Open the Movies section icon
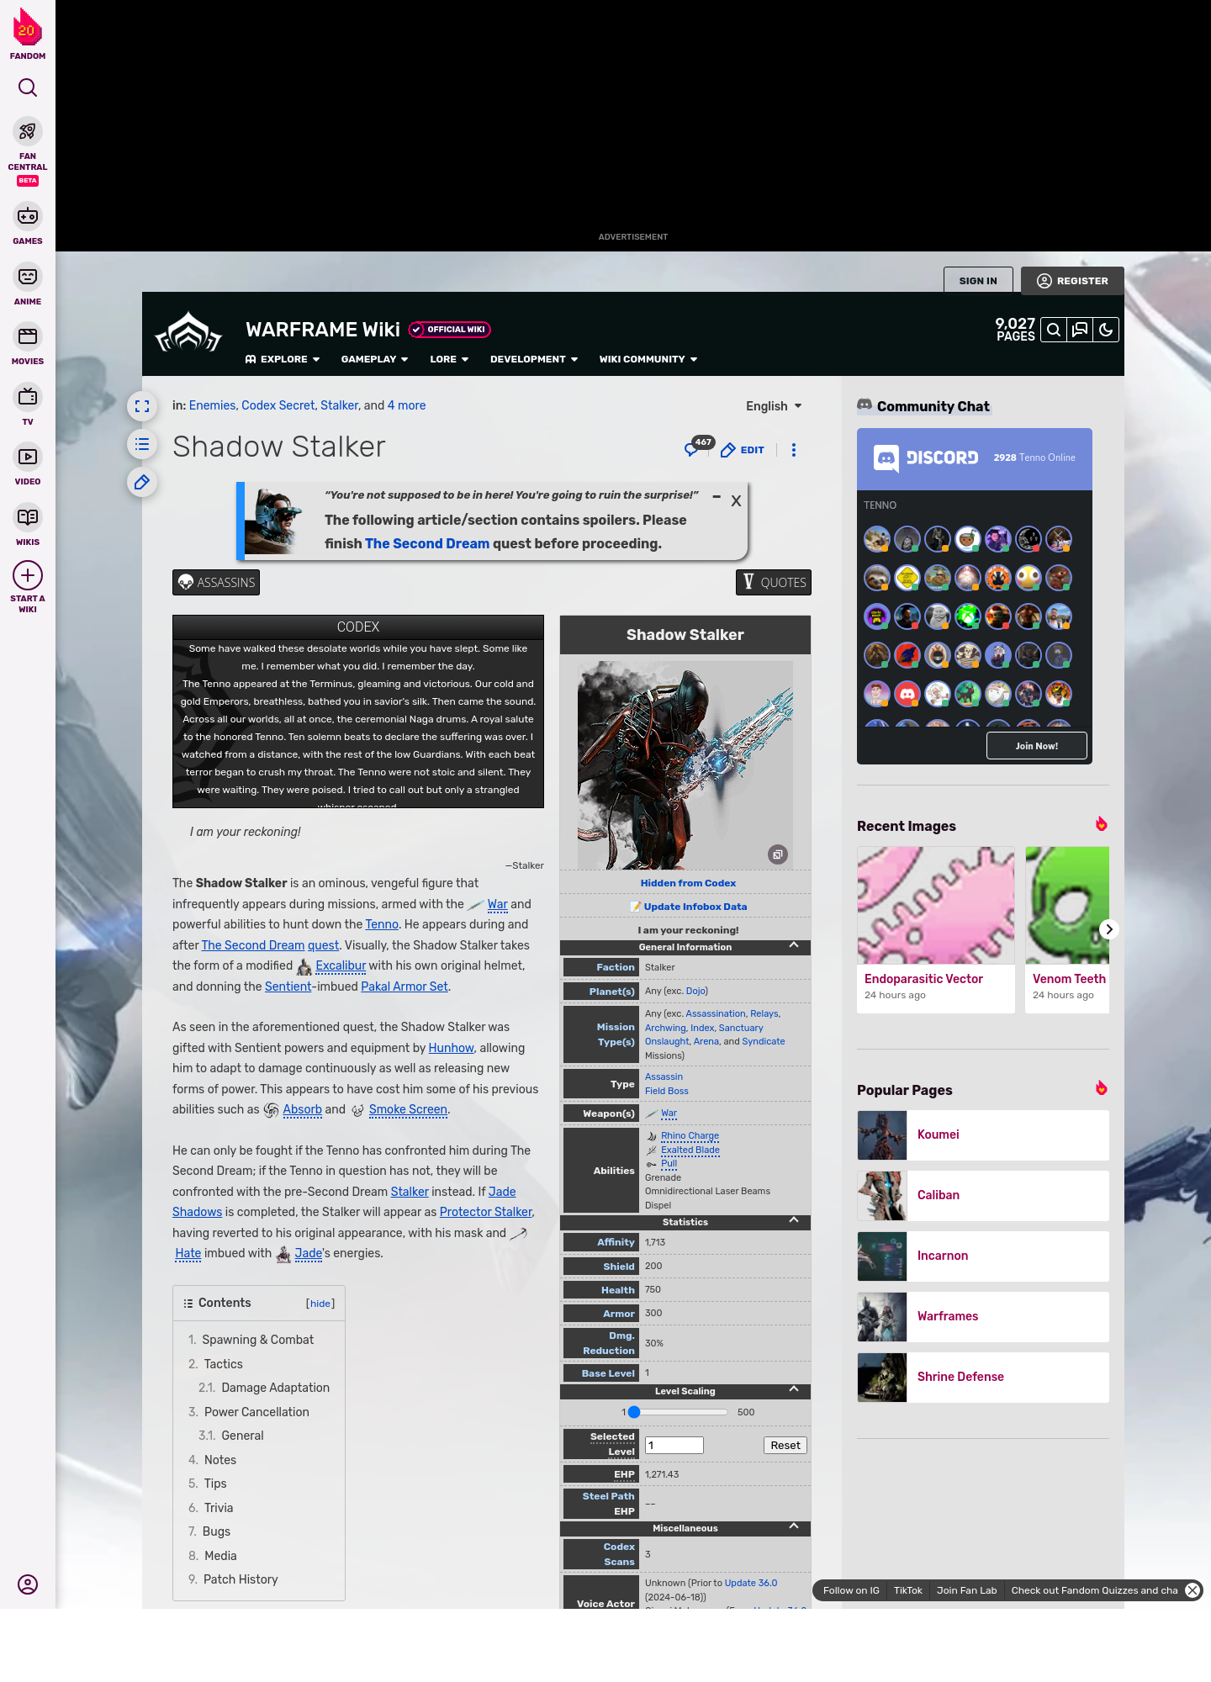 point(28,336)
